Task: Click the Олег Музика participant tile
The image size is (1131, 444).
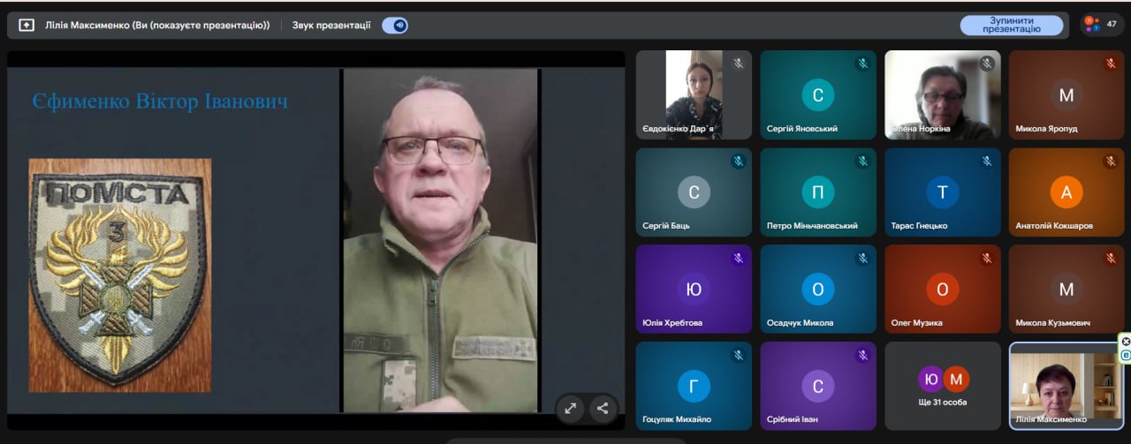Action: [x=943, y=289]
